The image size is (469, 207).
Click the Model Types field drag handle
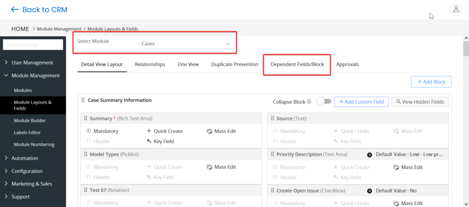click(x=86, y=154)
